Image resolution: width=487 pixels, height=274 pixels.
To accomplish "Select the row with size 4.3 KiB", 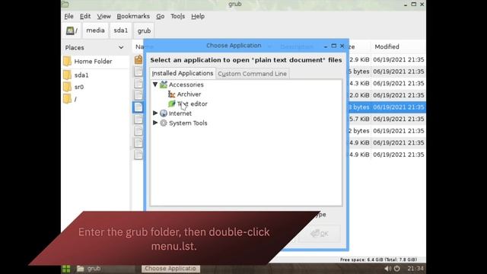I will [x=279, y=83].
